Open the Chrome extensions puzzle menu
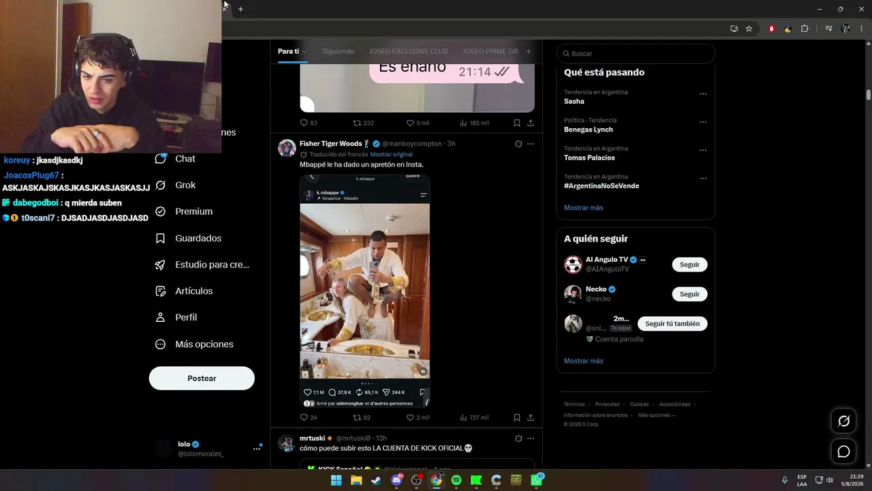This screenshot has height=491, width=872. coord(805,29)
